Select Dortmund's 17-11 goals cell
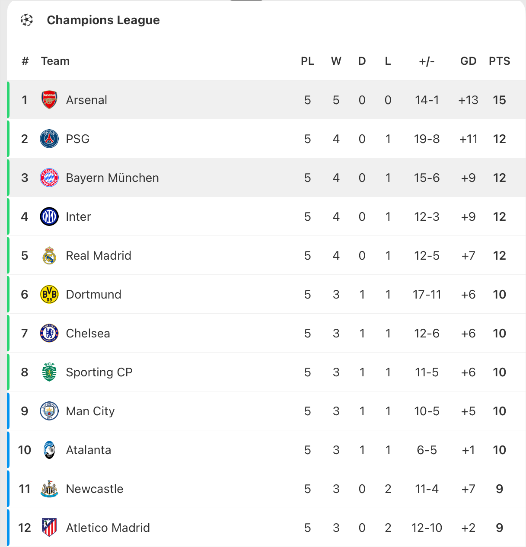Screen dimensions: 526x547 tap(427, 294)
